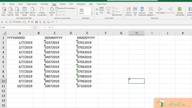
Task: Select column E header
Action: coord(87,33)
